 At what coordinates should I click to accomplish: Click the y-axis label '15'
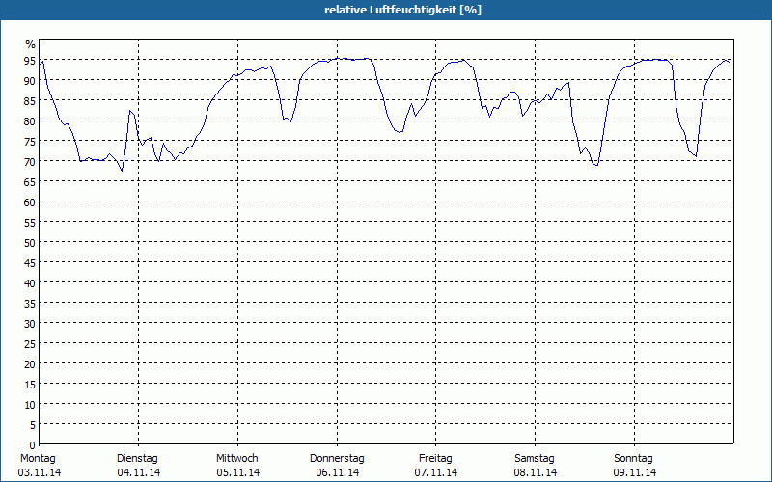click(30, 384)
